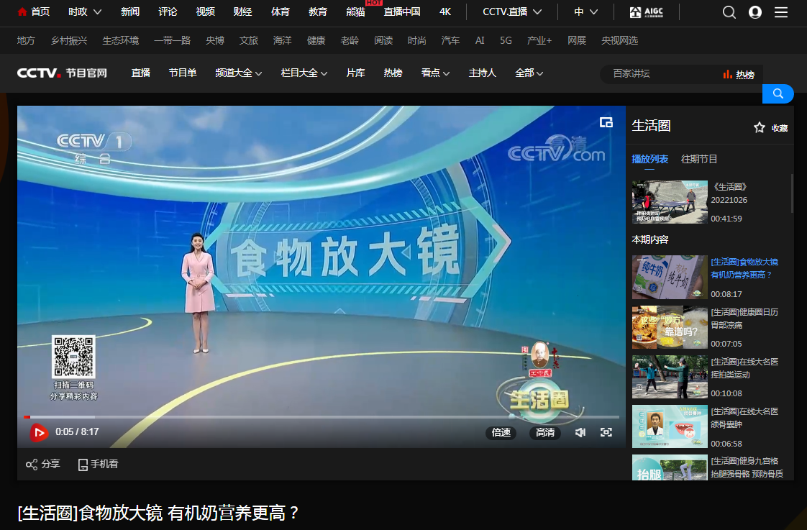
Task: Go to 产业+ section link
Action: [x=539, y=41]
